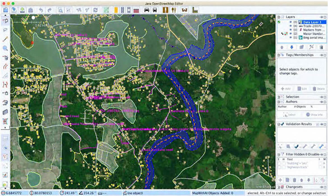The image size is (328, 196).
Task: Click the map scale indicator slider
Action: pos(33,17)
